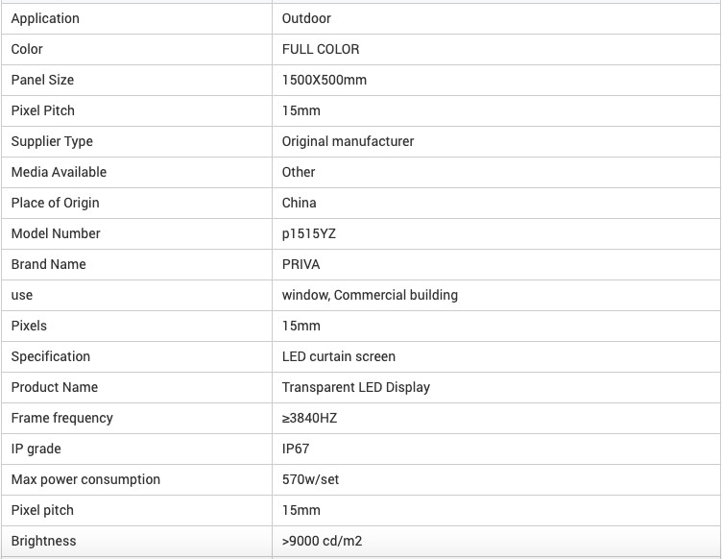Select the 1500X500mm value
The image size is (722, 559).
[x=325, y=80]
